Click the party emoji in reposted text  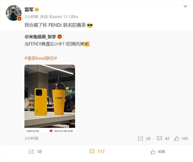tap(87, 44)
